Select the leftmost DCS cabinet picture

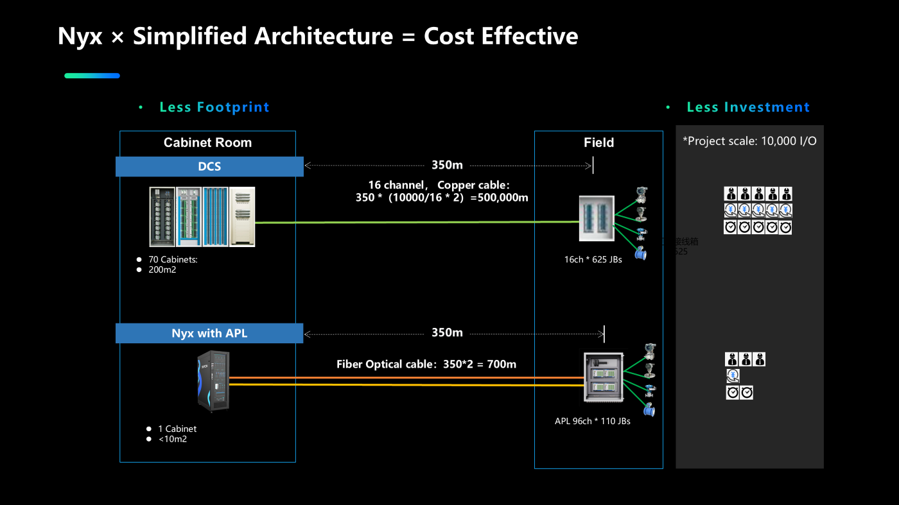click(162, 216)
